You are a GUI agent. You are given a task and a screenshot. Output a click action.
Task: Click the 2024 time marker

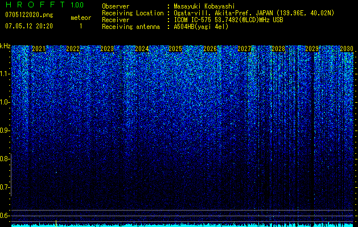coord(142,49)
